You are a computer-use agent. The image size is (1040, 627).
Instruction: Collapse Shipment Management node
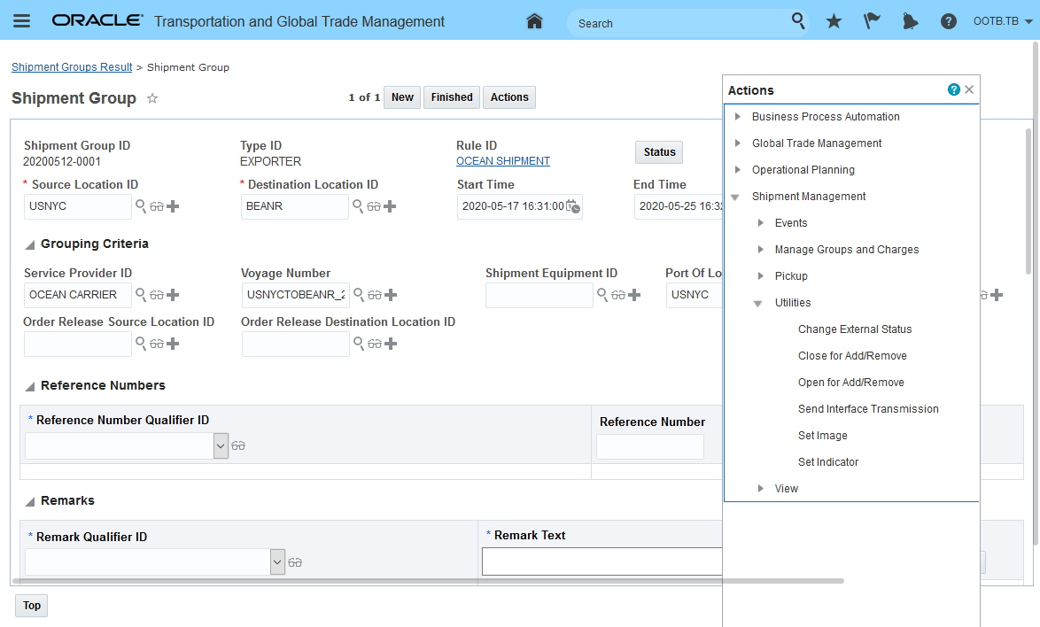click(x=735, y=197)
